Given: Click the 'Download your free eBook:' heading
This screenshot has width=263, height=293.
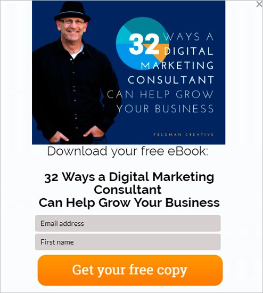Looking at the screenshot, I should 128,151.
